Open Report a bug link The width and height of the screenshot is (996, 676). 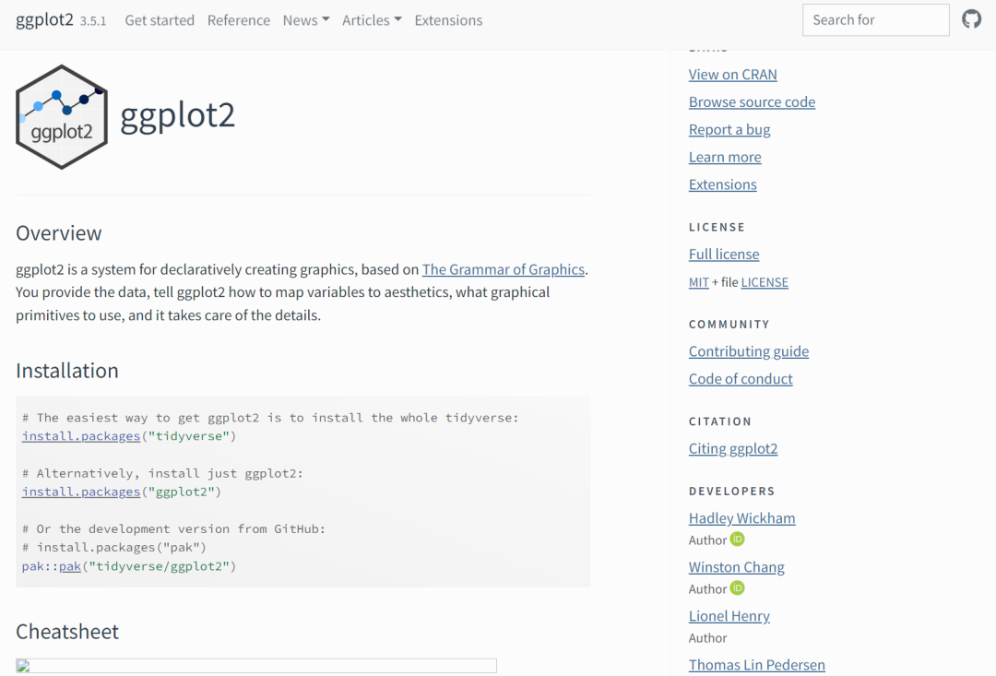[729, 130]
